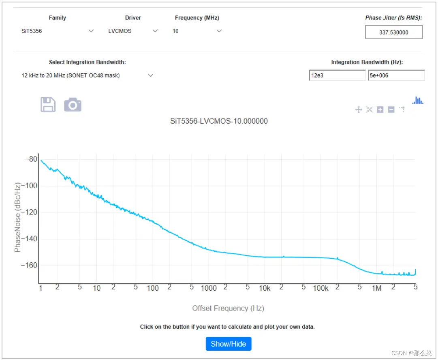Click the 1000 tick label on the x-axis
This screenshot has width=438, height=360.
click(209, 288)
